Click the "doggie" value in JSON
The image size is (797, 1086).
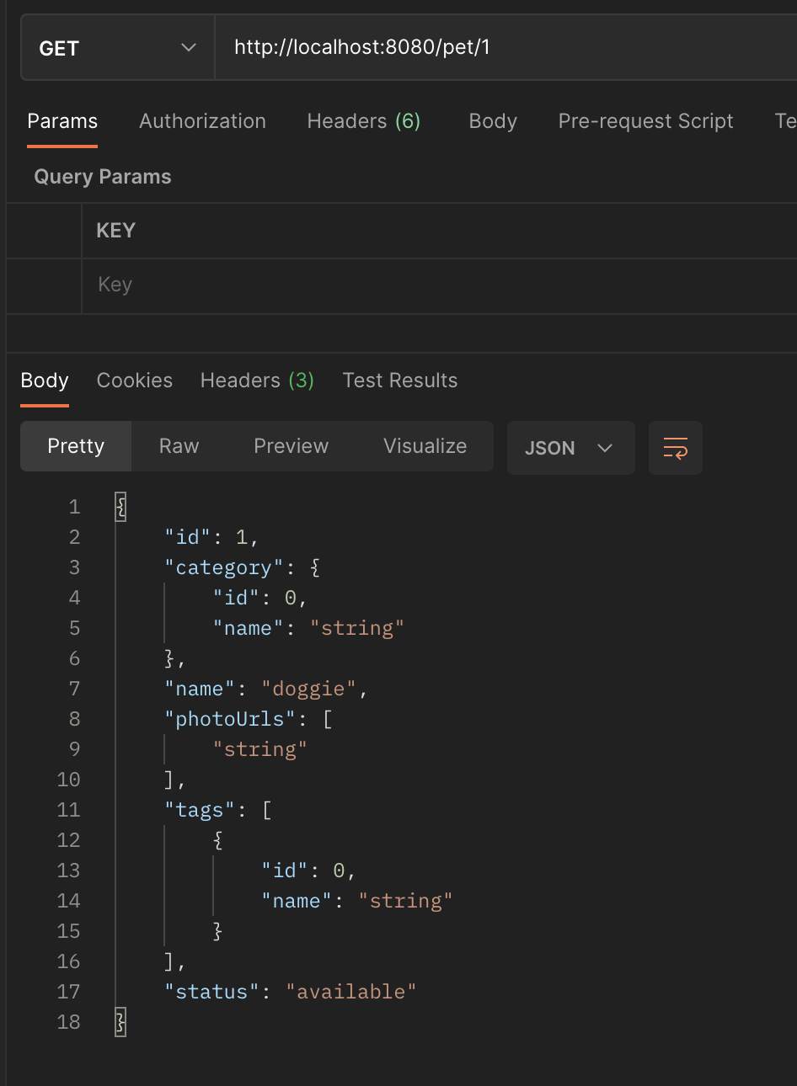(x=308, y=689)
